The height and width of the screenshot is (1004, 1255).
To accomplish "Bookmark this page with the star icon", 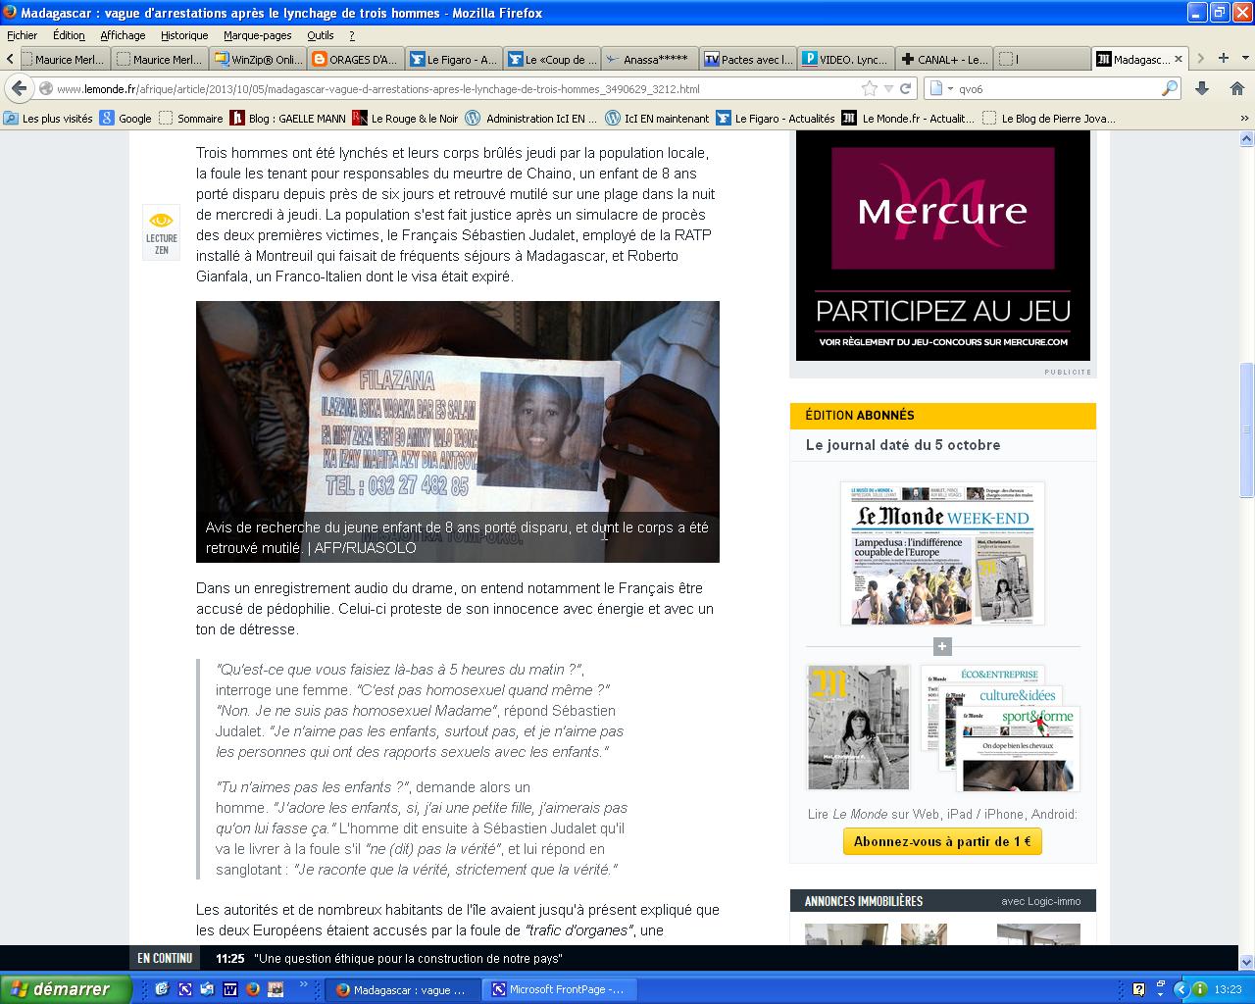I will coord(870,88).
